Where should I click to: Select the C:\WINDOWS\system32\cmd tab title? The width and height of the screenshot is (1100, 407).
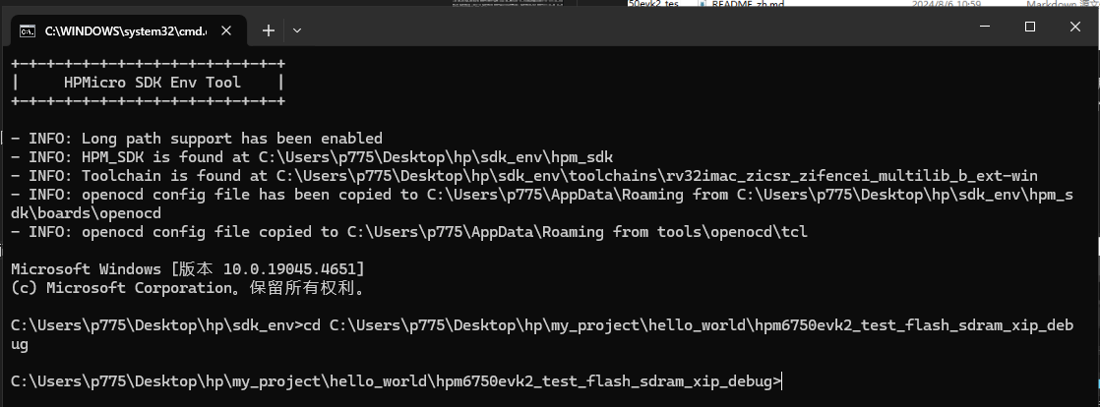click(x=125, y=30)
